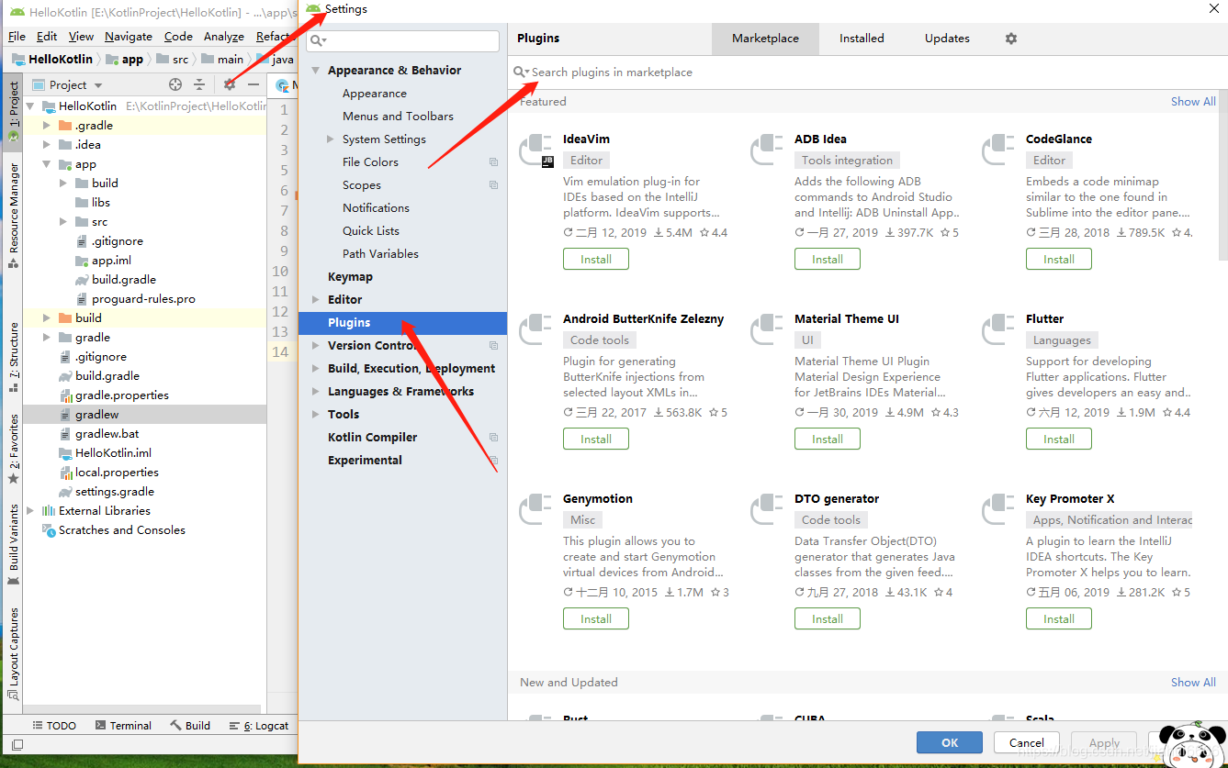This screenshot has width=1228, height=768.
Task: Select gradlew file in project tree
Action: (x=145, y=415)
